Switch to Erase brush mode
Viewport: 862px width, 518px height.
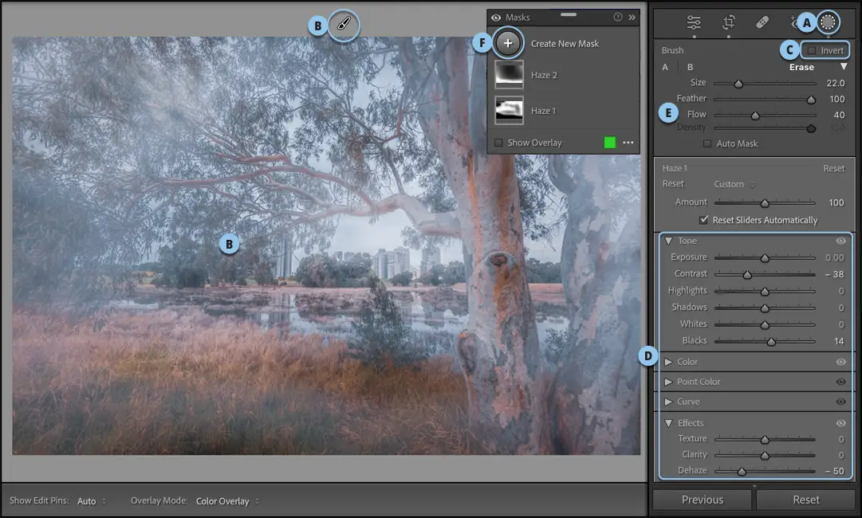point(801,67)
